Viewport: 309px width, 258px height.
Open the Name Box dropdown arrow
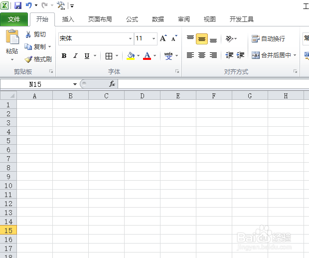tap(75, 84)
